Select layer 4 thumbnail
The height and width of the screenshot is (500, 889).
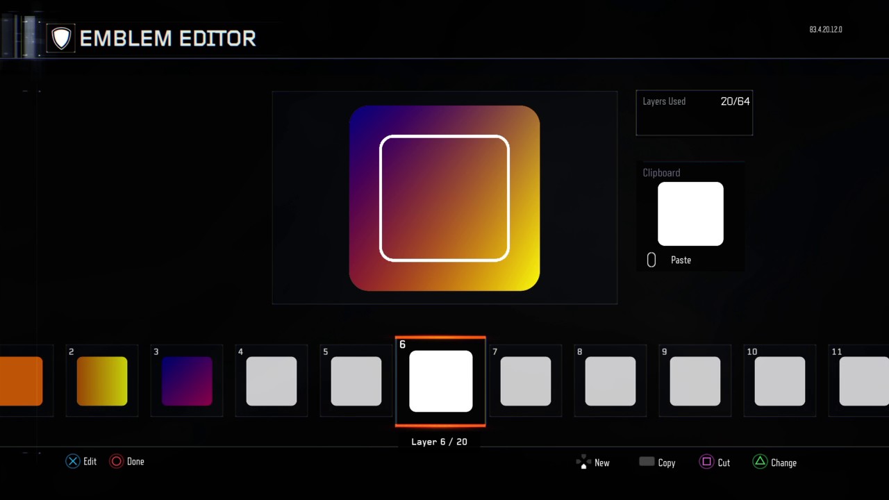[x=272, y=381]
